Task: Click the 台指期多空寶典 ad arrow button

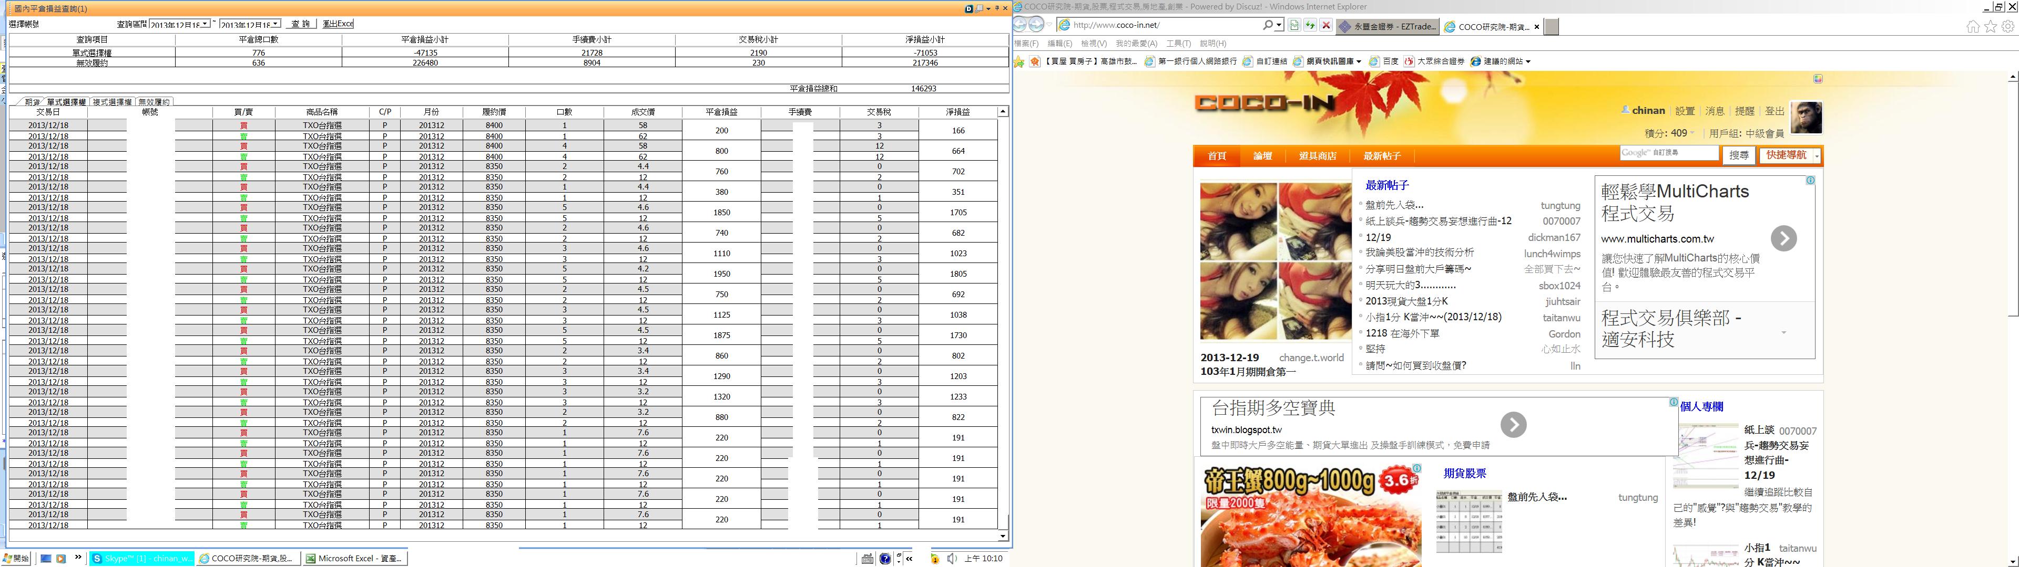Action: point(1513,425)
